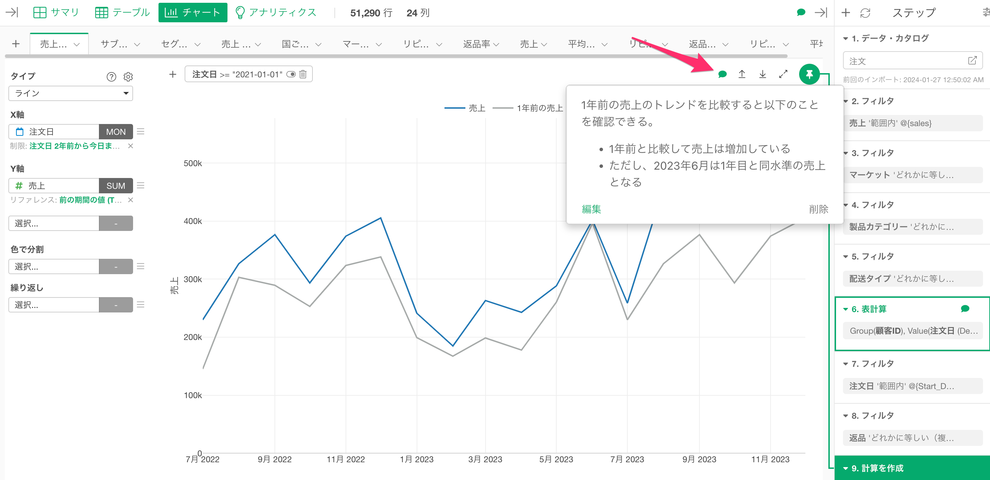Collapse the right steps panel arrow
This screenshot has width=990, height=480.
coord(821,12)
